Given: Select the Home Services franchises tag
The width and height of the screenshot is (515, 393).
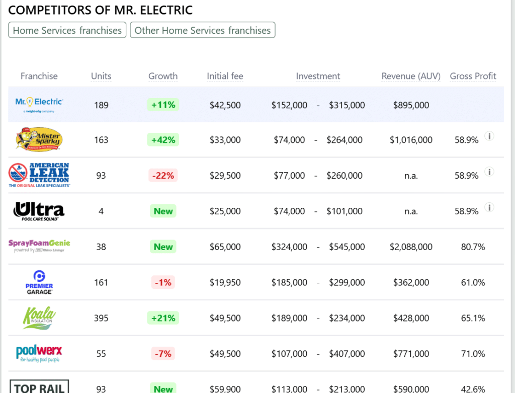Looking at the screenshot, I should click(x=67, y=30).
